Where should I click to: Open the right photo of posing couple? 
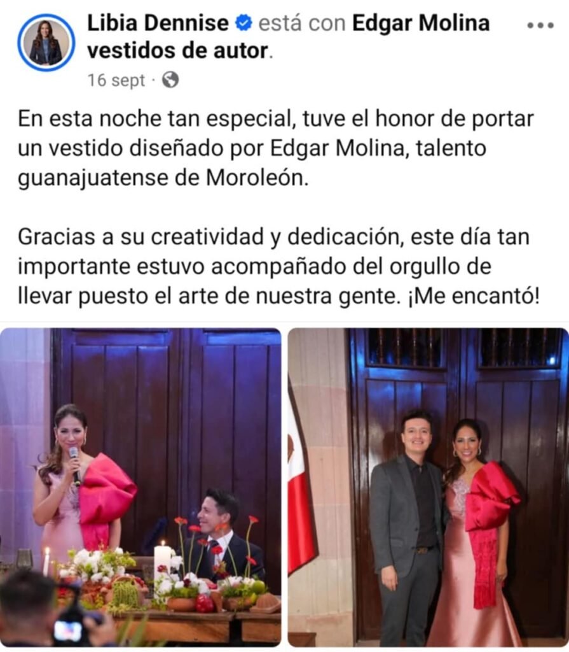[x=428, y=487]
